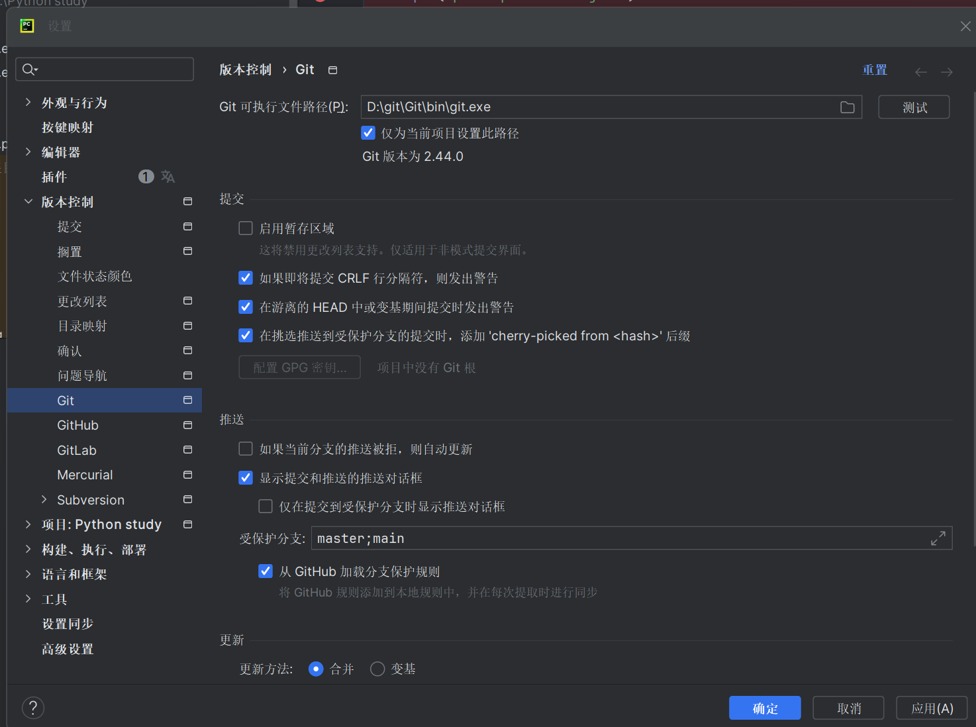This screenshot has width=976, height=727.
Task: Click project-level icon beside GitLab
Action: [x=188, y=450]
